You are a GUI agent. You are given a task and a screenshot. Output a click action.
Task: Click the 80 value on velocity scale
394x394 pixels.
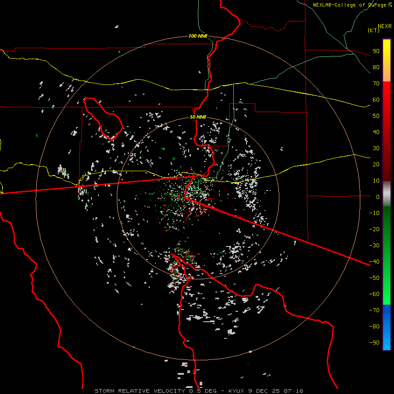pos(376,67)
